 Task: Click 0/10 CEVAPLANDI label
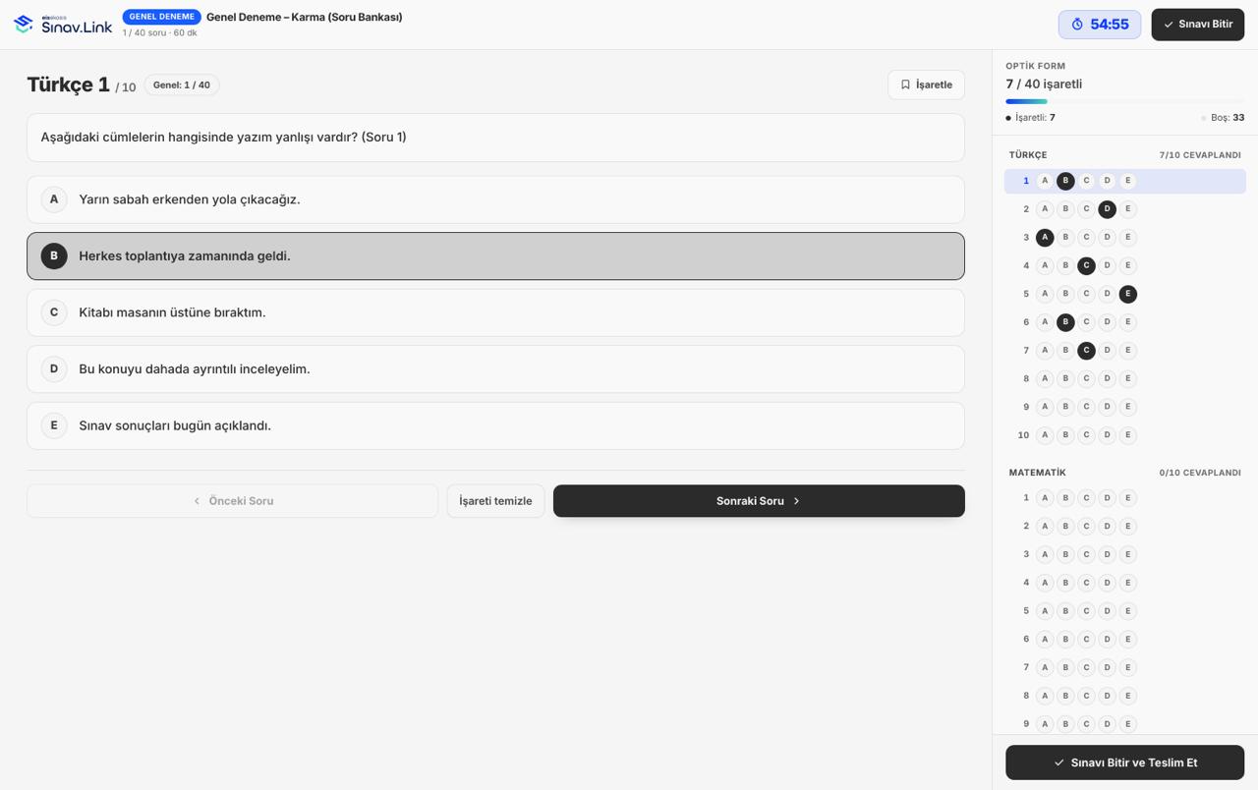1200,473
